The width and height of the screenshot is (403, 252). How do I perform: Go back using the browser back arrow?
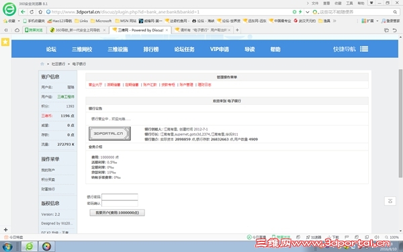tap(23, 12)
